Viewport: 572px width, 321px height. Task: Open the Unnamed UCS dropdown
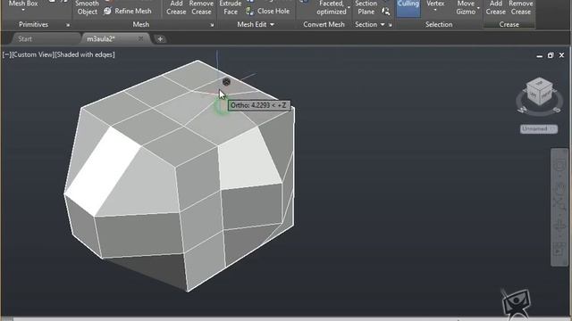click(x=539, y=128)
